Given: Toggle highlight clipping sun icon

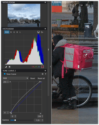Looking at the screenshot, I should point(9,67).
